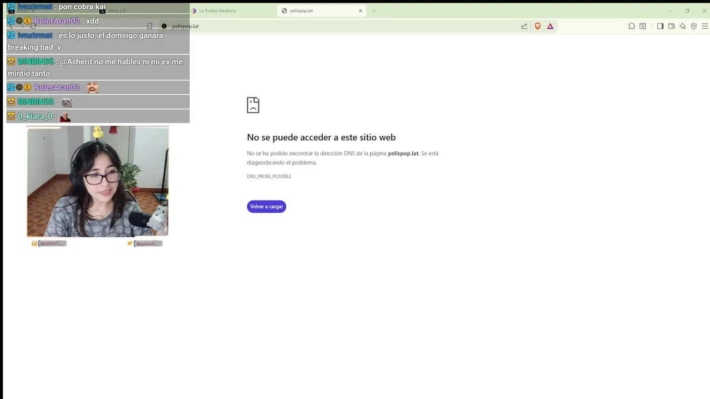Click the face emote after RulerAran02
The width and height of the screenshot is (710, 399).
[x=93, y=88]
